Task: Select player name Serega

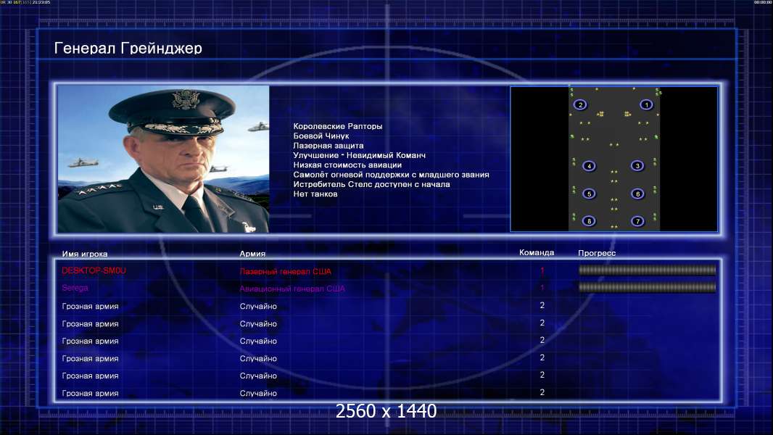Action: tap(75, 288)
